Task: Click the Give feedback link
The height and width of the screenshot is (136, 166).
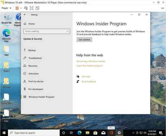Action: (89, 81)
